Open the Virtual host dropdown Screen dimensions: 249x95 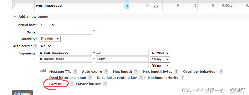(x=47, y=25)
